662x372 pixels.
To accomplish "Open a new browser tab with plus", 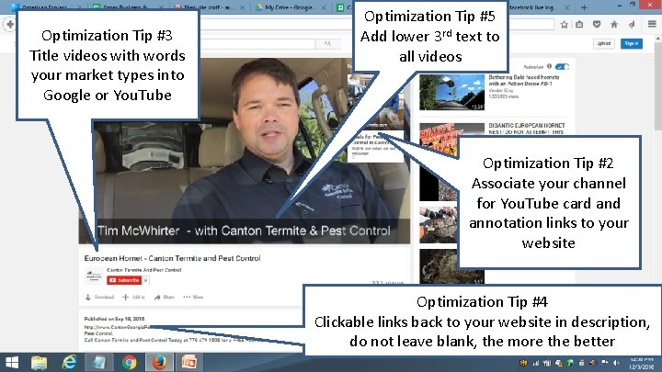I will [x=584, y=7].
